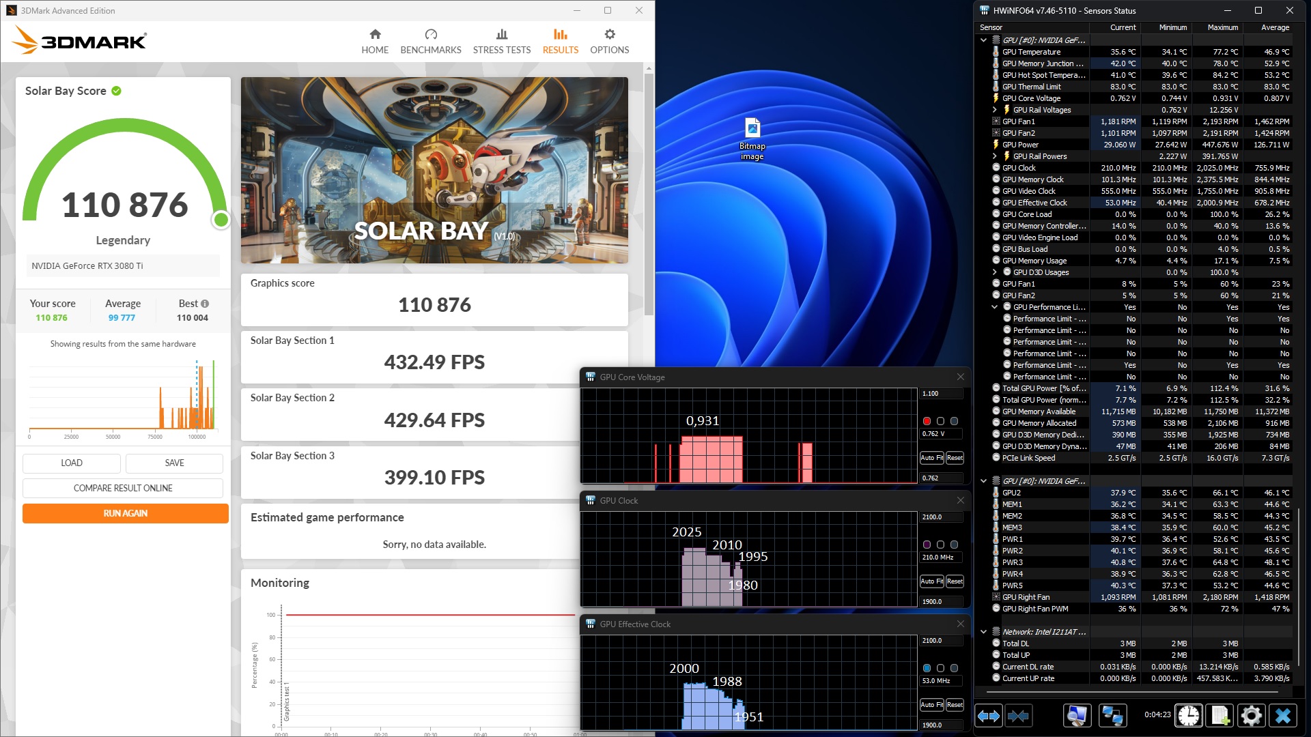Collapse the Network Intel I211AT group
Screen dimensions: 1311x737
pyautogui.click(x=983, y=632)
